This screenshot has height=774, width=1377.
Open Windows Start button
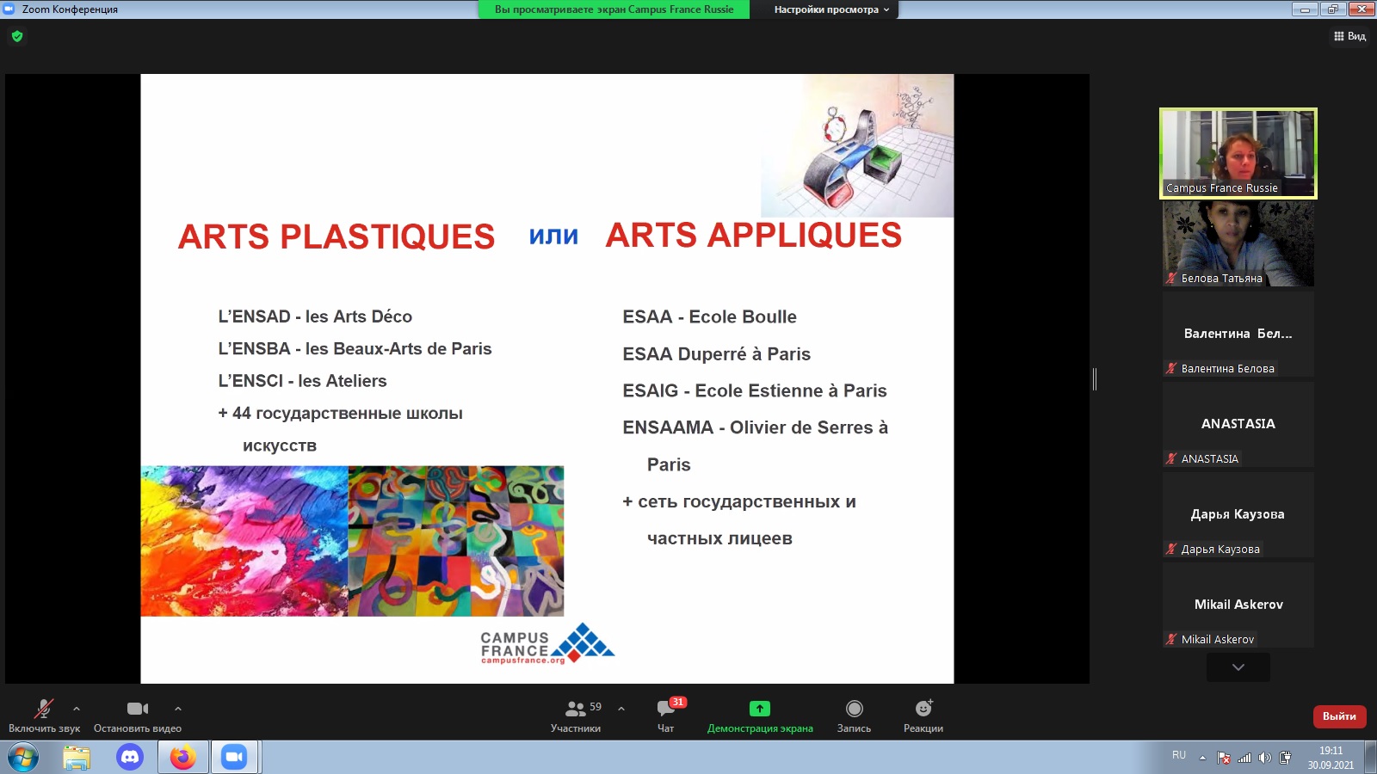tap(23, 758)
